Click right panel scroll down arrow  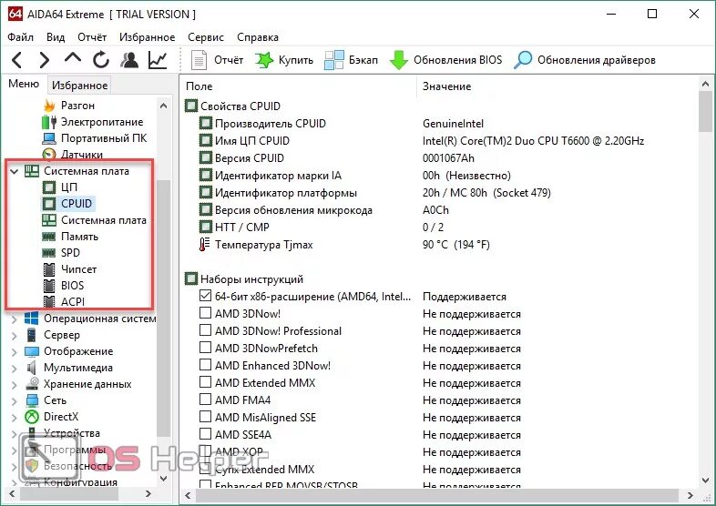tap(705, 480)
